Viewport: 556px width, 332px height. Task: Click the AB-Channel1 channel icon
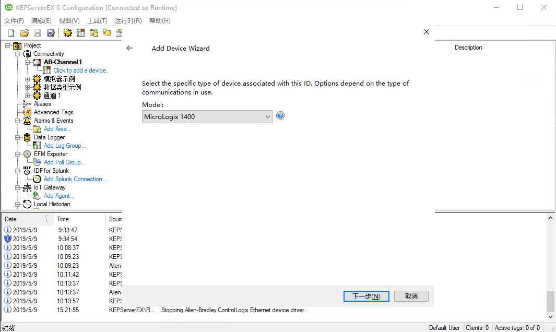pyautogui.click(x=37, y=63)
